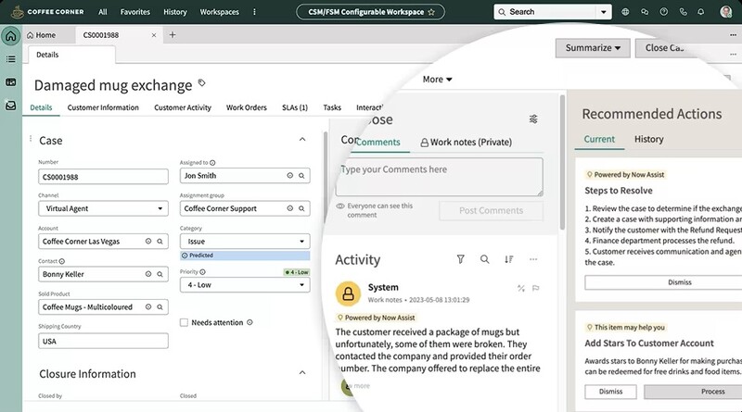Screen dimensions: 742x412
Task: Click the tag icon beside Damaged mug exchange
Action: coord(203,84)
